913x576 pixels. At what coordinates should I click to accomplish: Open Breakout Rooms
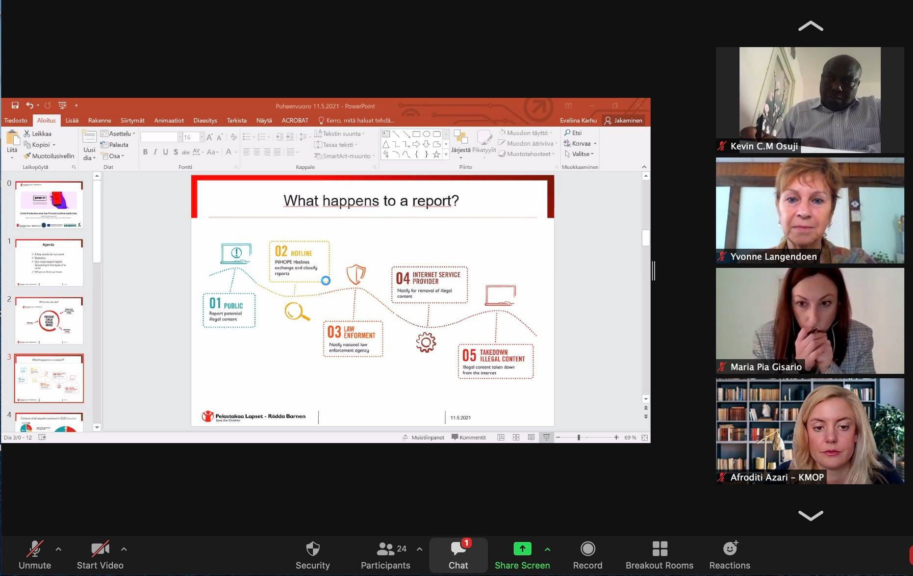pos(659,555)
